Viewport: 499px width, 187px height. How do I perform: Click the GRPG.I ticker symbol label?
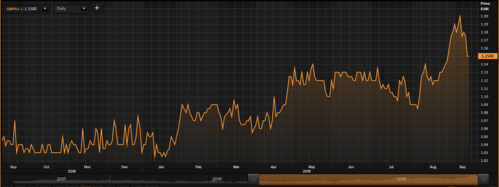13,9
